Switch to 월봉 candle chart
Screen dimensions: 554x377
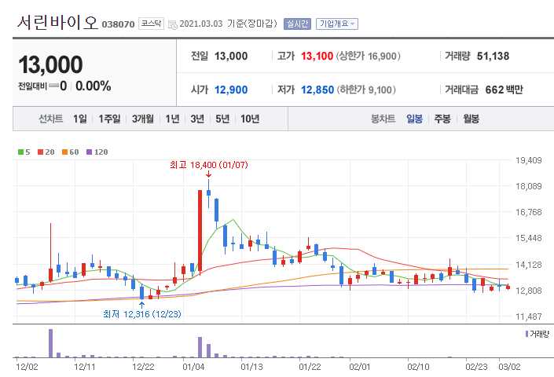(471, 119)
